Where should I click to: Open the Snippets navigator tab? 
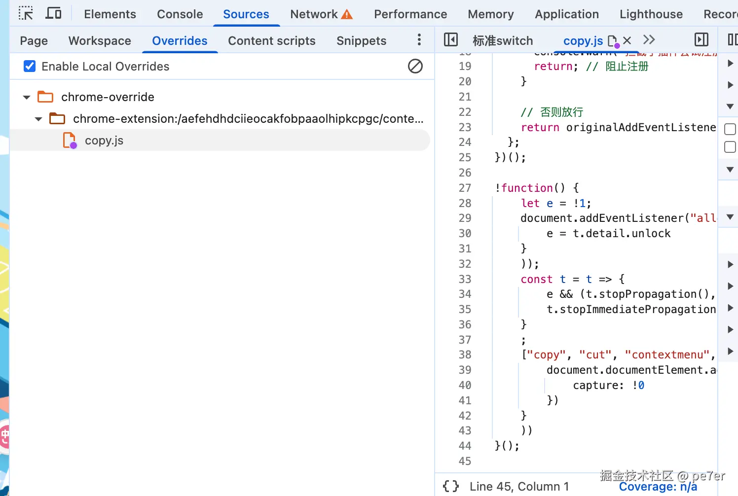(362, 41)
